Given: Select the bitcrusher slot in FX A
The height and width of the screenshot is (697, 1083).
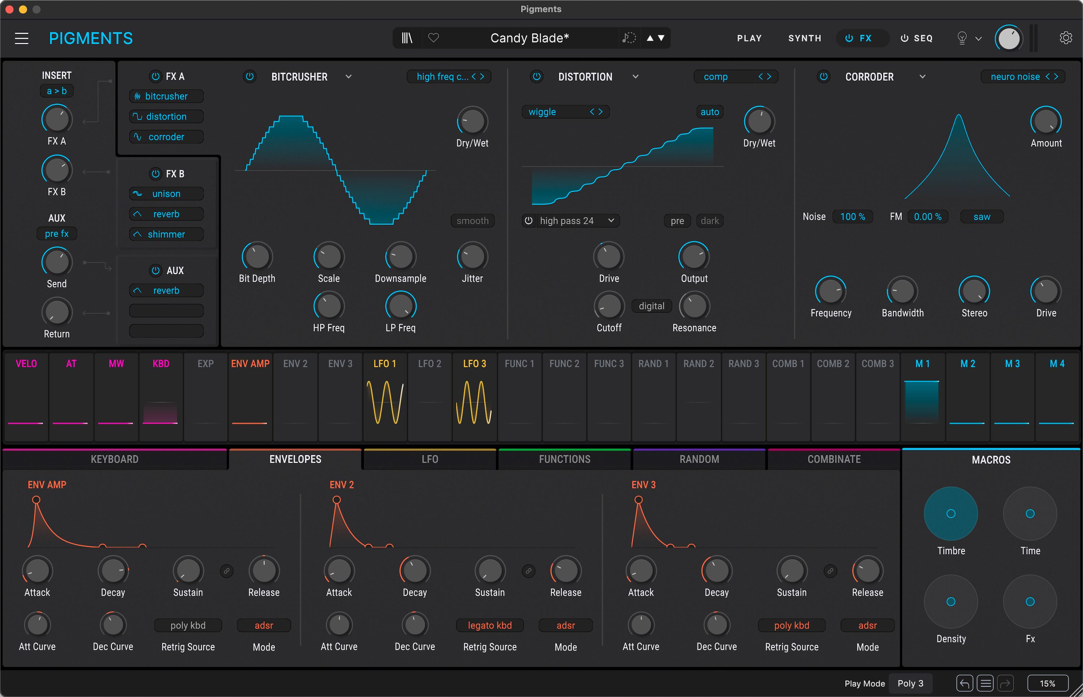Looking at the screenshot, I should 166,96.
